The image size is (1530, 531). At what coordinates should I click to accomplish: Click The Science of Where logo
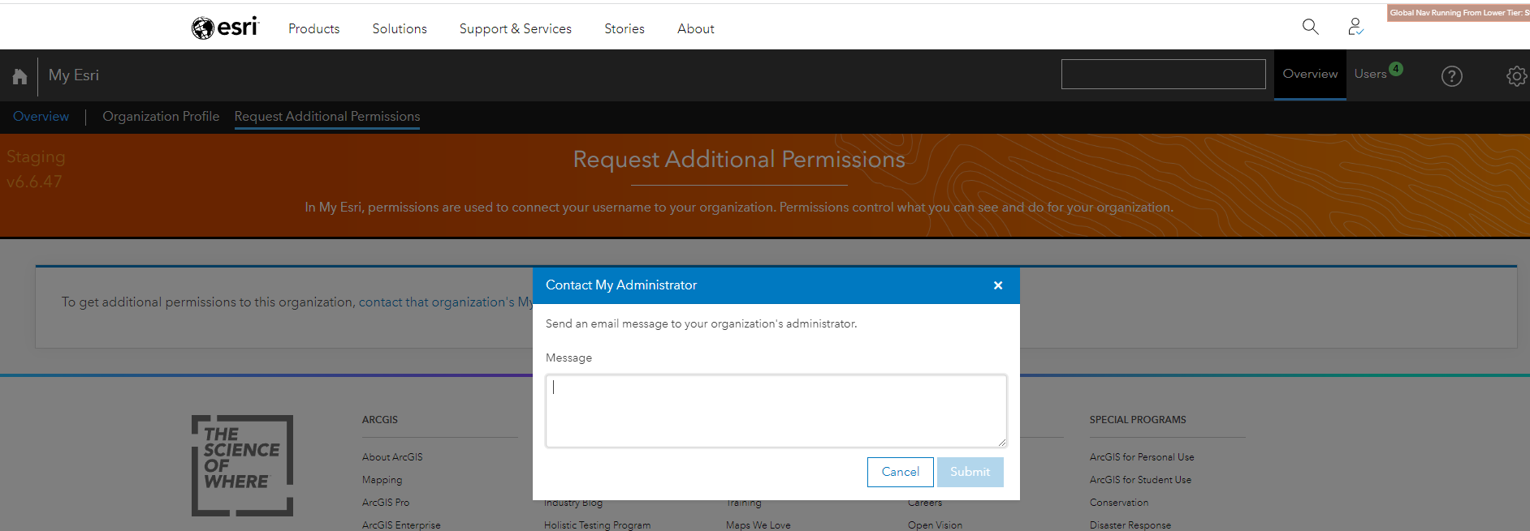[242, 465]
